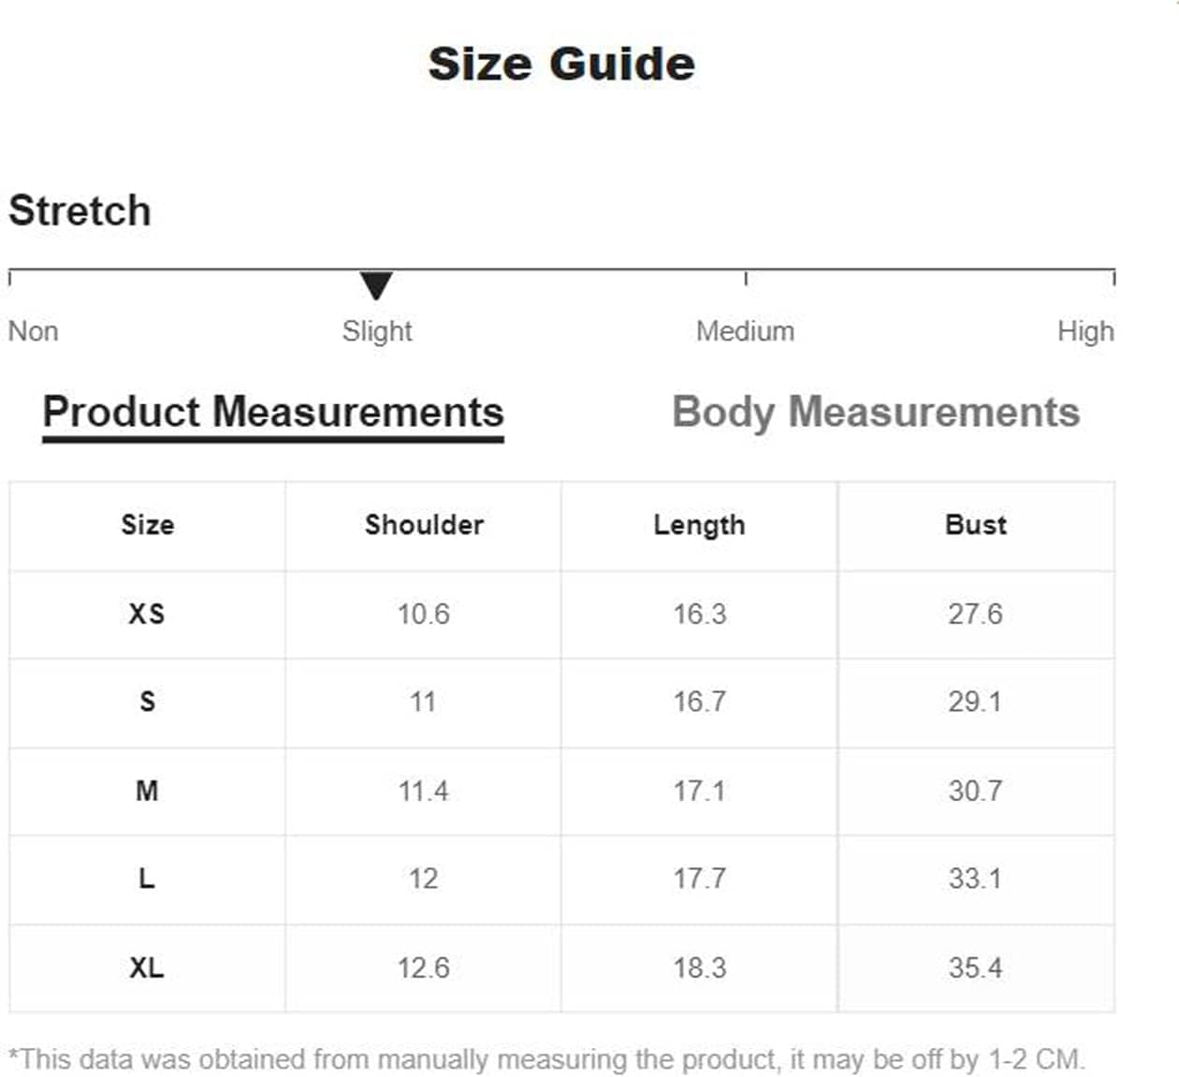Select the XL size row label
The height and width of the screenshot is (1077, 1179).
click(147, 968)
